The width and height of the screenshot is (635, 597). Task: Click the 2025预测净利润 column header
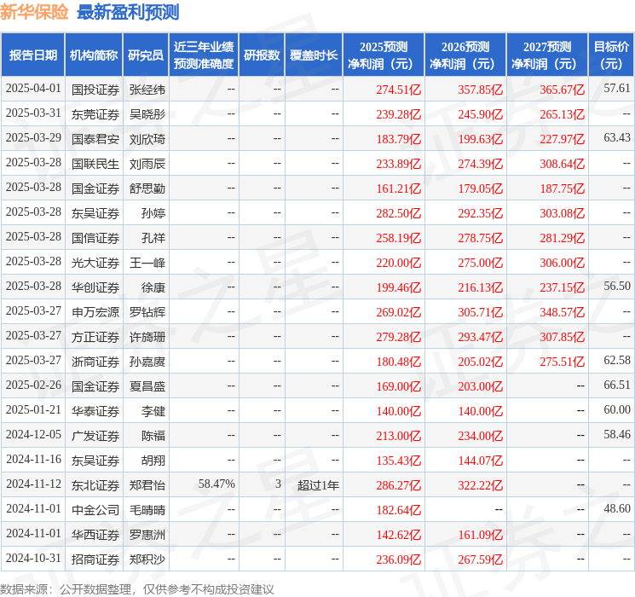point(384,55)
